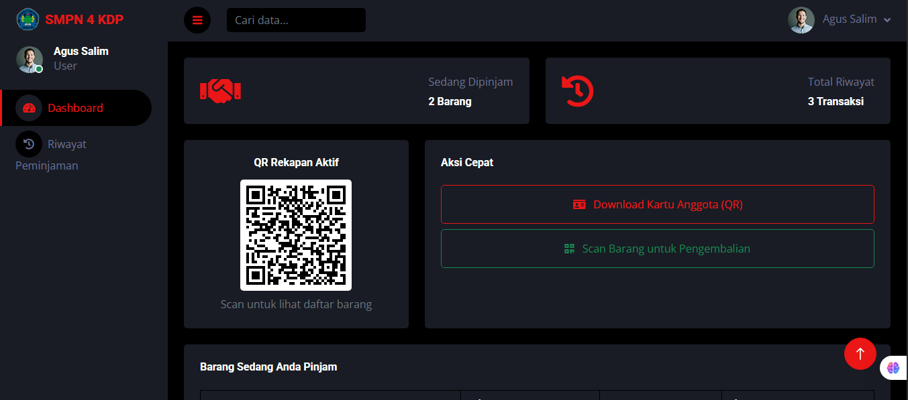Screen dimensions: 908x400
Task: Click the Scan untuk lihat daftar barang caption
Action: 296,304
